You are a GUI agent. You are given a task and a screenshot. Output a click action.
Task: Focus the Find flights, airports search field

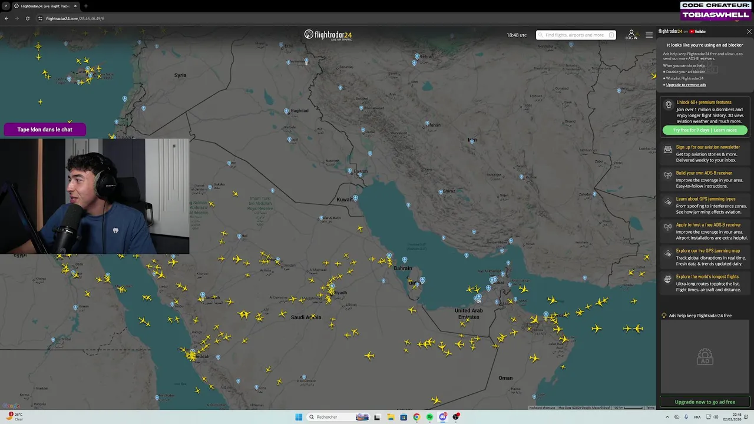pyautogui.click(x=576, y=35)
